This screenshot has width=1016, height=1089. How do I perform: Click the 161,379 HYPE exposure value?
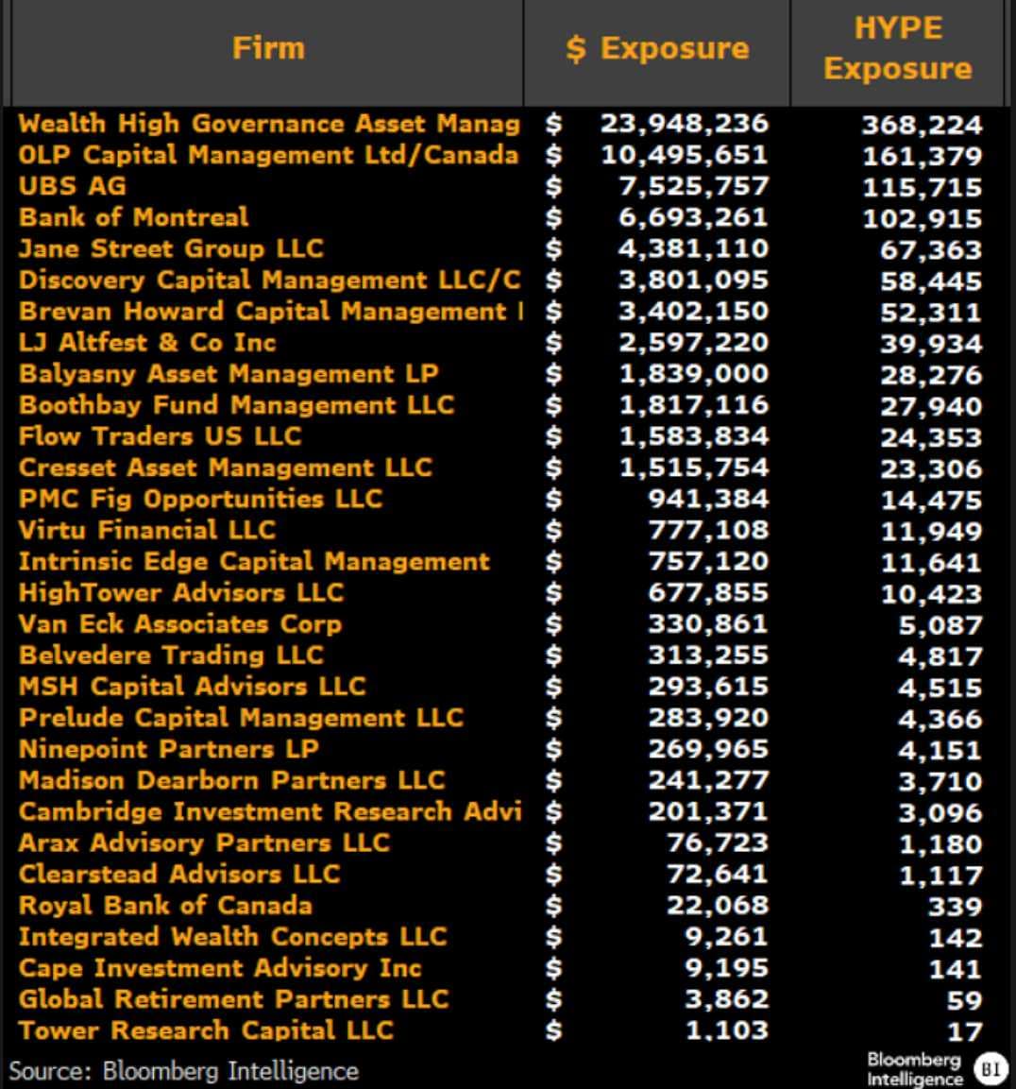922,156
